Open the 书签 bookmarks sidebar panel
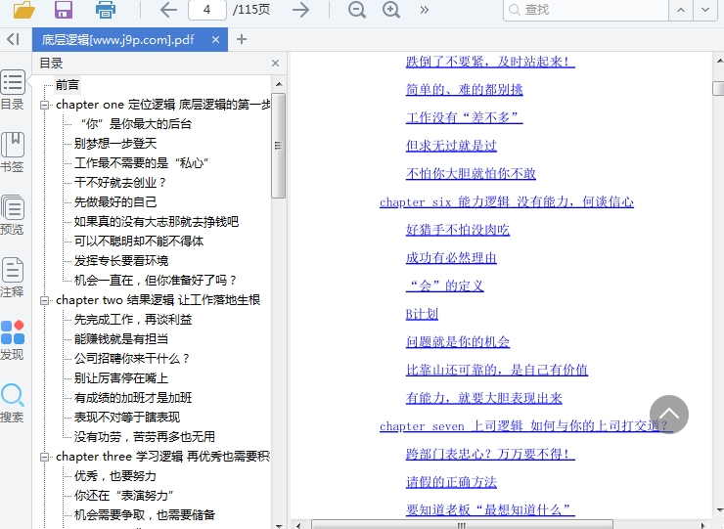Screen dimensions: 724x529 tap(13, 152)
